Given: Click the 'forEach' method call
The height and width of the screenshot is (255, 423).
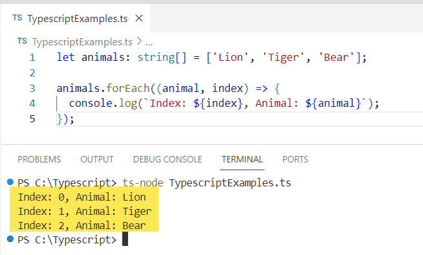Looking at the screenshot, I should tap(128, 89).
